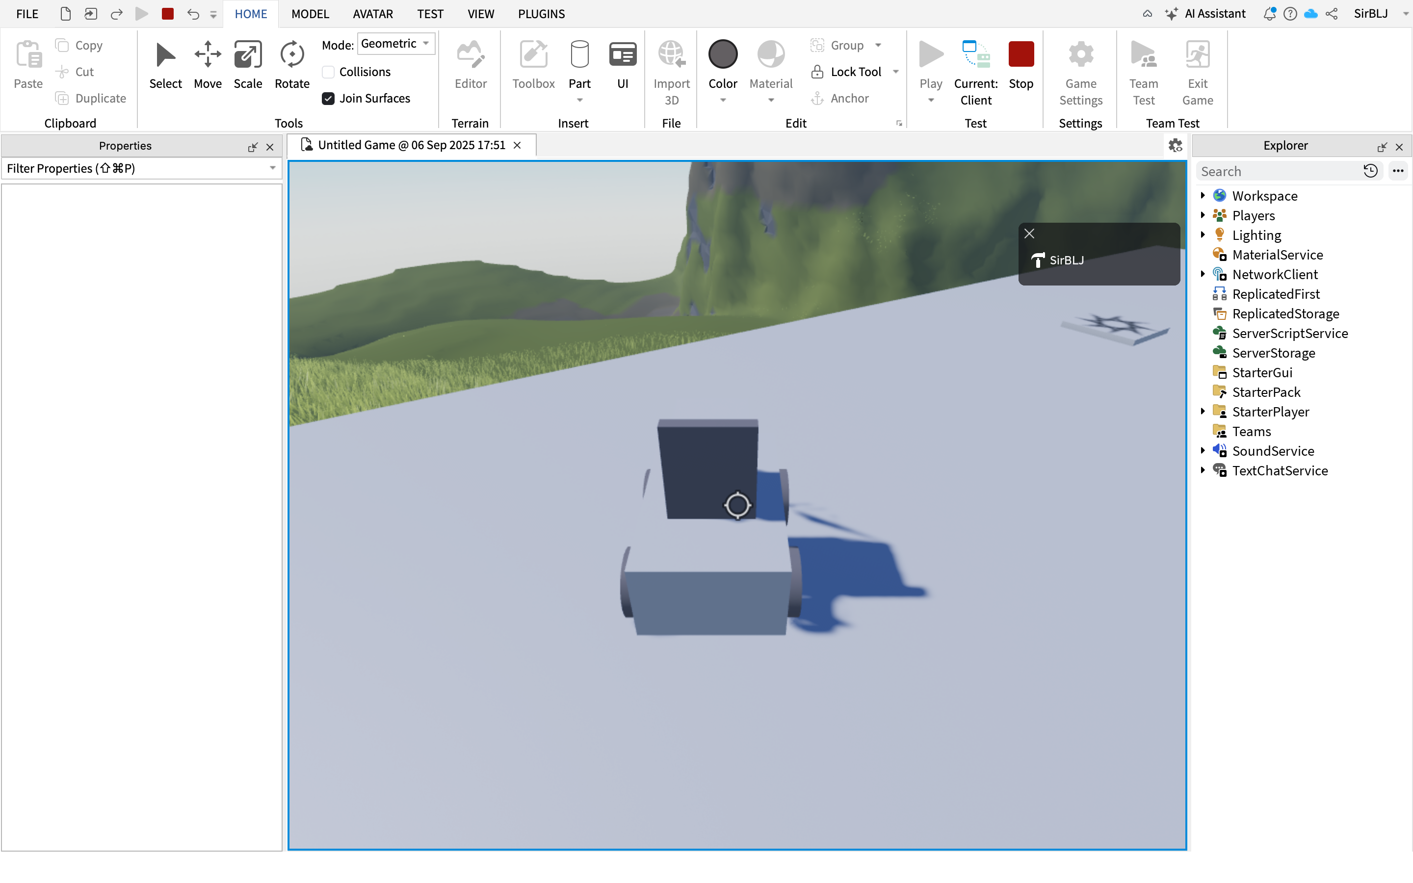The width and height of the screenshot is (1413, 883).
Task: Click the cloud sync icon
Action: (x=1311, y=13)
